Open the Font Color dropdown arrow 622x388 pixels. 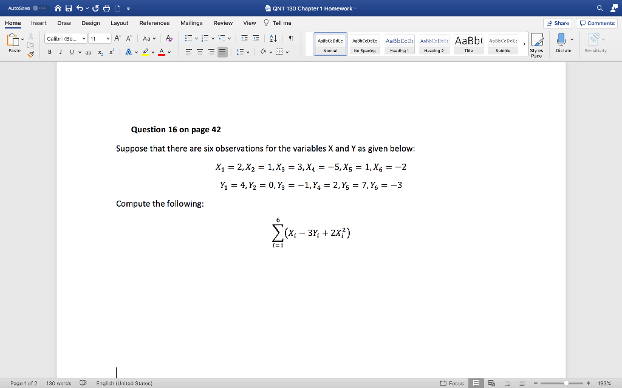(x=169, y=52)
